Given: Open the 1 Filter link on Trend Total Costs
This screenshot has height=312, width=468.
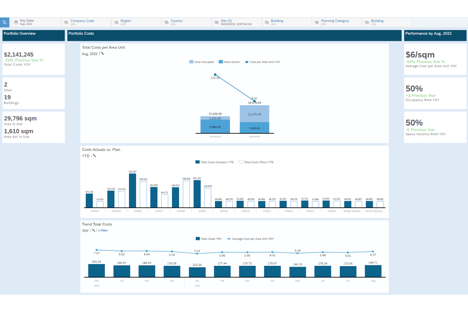Looking at the screenshot, I should point(103,230).
